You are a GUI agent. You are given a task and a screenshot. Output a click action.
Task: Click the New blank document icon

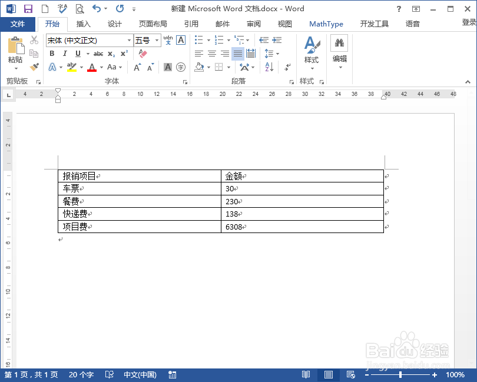(x=45, y=9)
